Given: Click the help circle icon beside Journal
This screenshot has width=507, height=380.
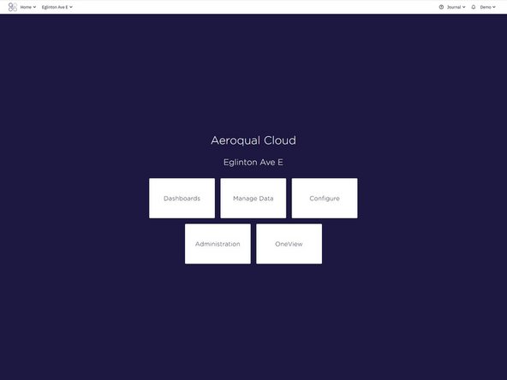Looking at the screenshot, I should [441, 7].
